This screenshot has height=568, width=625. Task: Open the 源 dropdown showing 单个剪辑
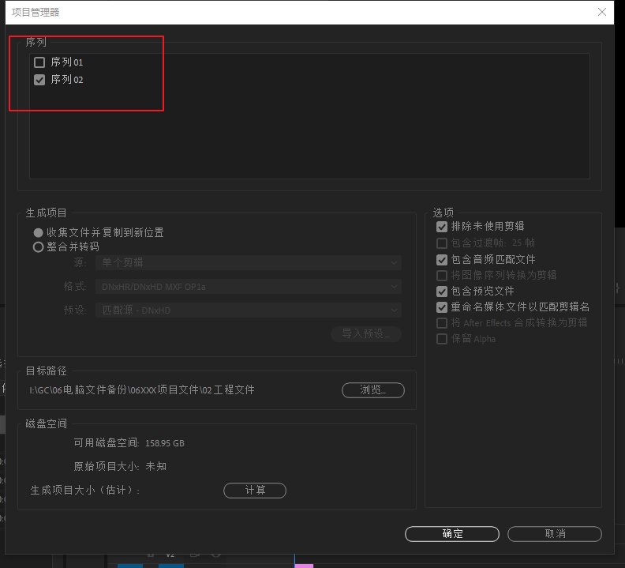(248, 263)
